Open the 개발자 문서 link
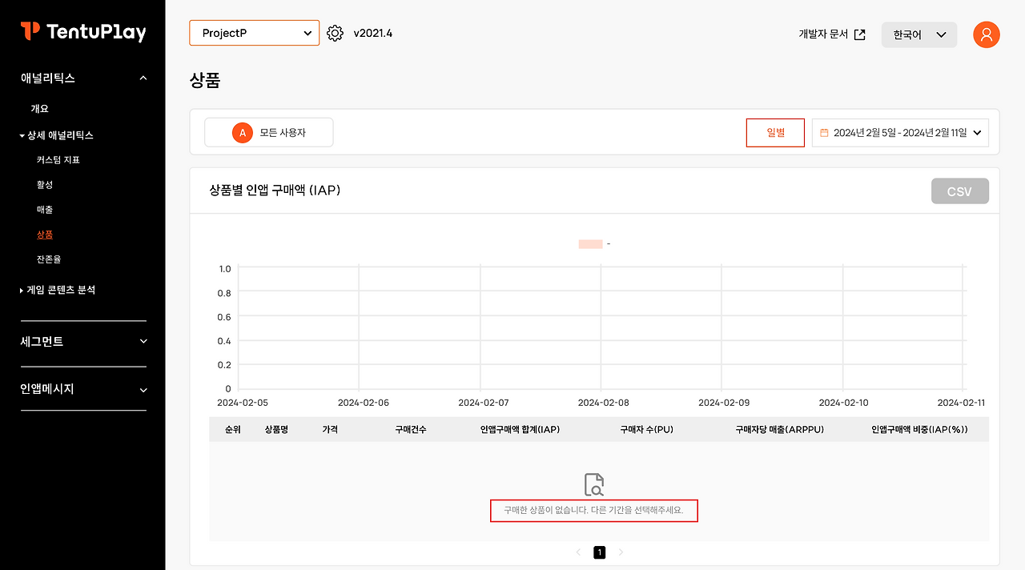The height and width of the screenshot is (570, 1025). (x=823, y=34)
